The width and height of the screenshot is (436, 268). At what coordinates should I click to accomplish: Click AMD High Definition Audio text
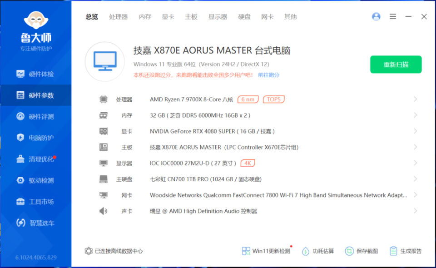click(x=204, y=211)
